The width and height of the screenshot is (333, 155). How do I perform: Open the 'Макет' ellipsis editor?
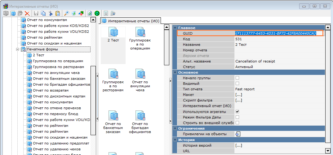(x=238, y=95)
